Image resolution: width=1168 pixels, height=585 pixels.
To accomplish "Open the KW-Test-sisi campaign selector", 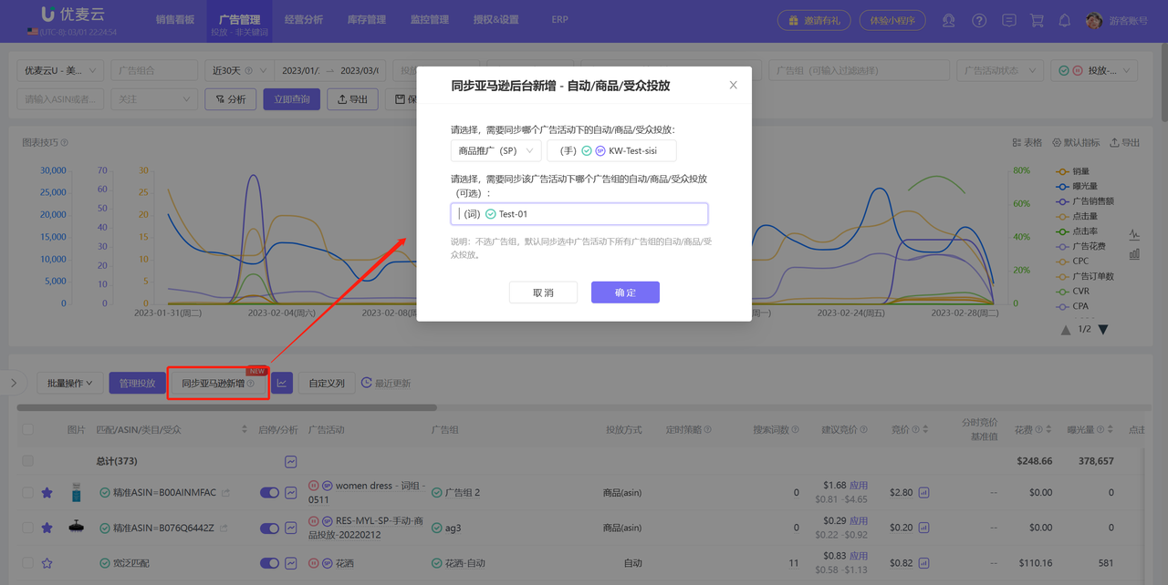I will tap(611, 151).
